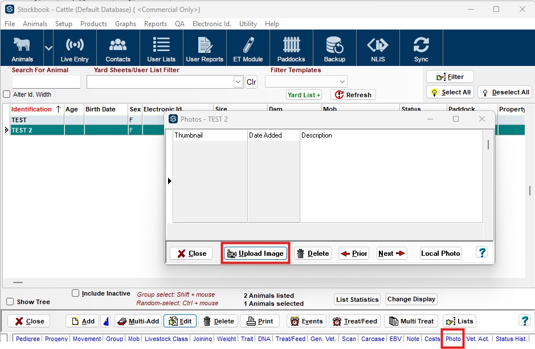This screenshot has height=349, width=535.
Task: Click the Search For Animal field
Action: [x=46, y=82]
